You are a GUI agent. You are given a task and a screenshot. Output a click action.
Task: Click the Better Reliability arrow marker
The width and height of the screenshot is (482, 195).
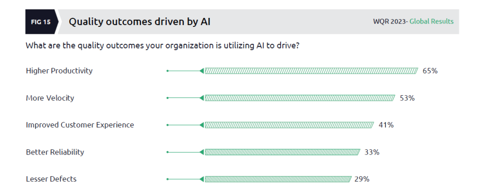tap(201, 152)
